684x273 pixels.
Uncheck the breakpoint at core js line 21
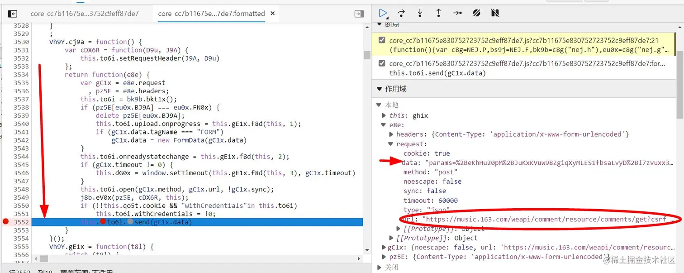click(381, 40)
